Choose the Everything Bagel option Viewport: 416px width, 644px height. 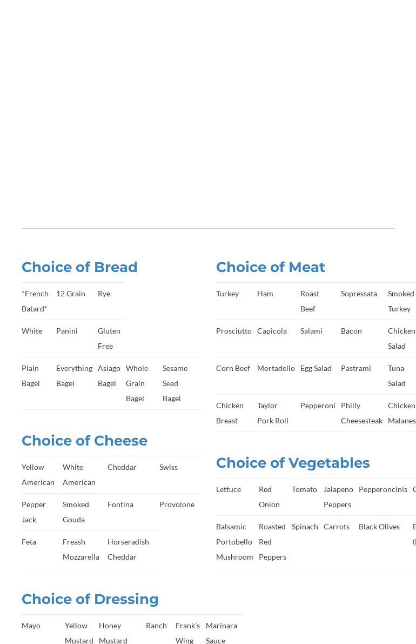[x=74, y=375]
